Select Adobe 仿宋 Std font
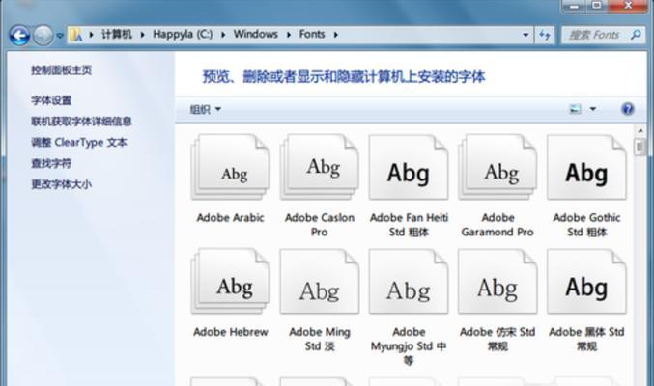This screenshot has width=654, height=386. point(498,300)
